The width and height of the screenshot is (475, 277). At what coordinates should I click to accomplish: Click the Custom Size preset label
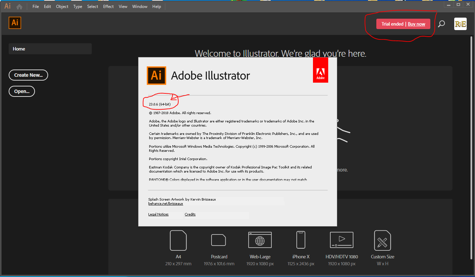(383, 257)
